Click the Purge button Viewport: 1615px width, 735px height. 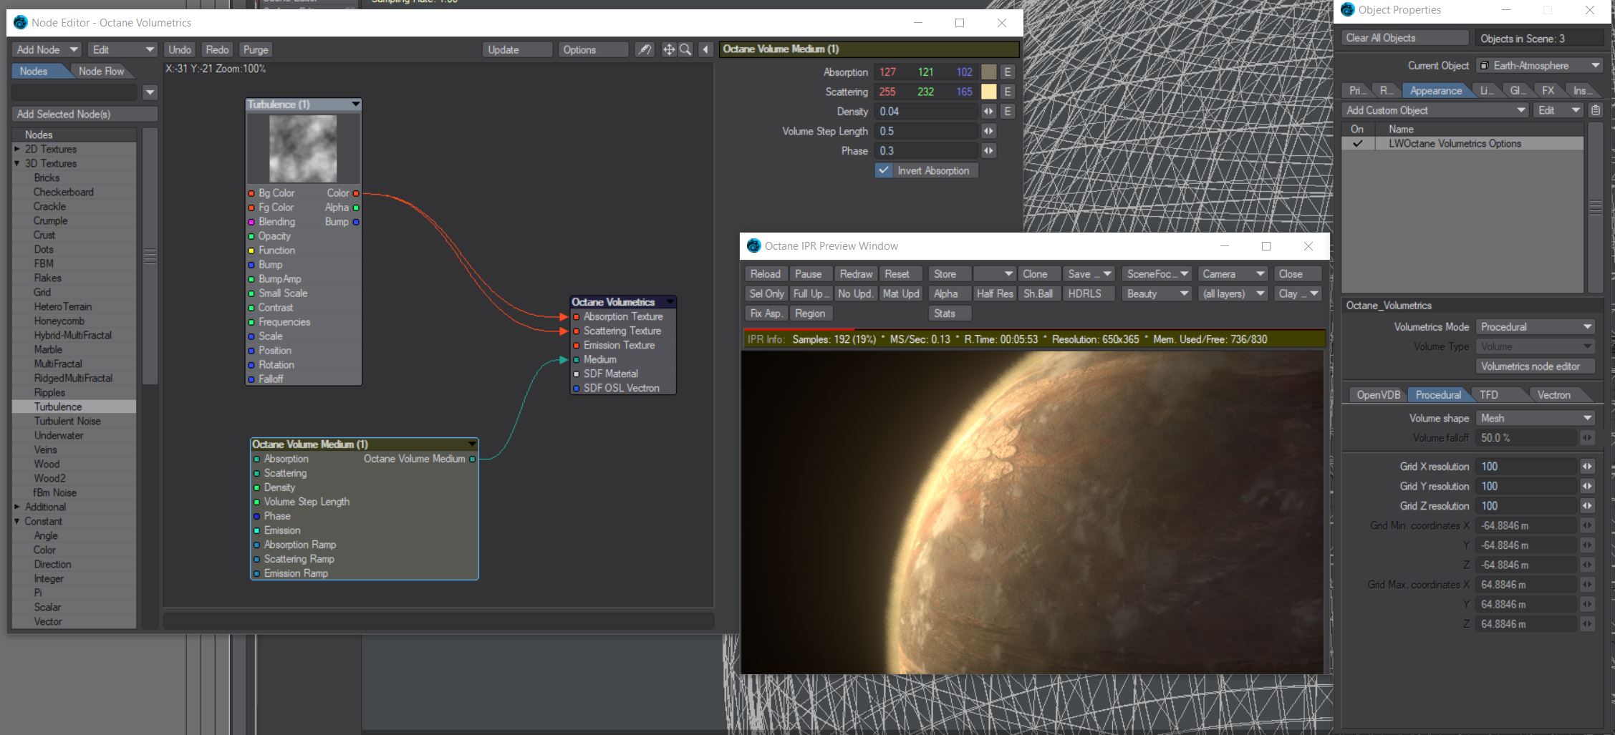point(256,49)
